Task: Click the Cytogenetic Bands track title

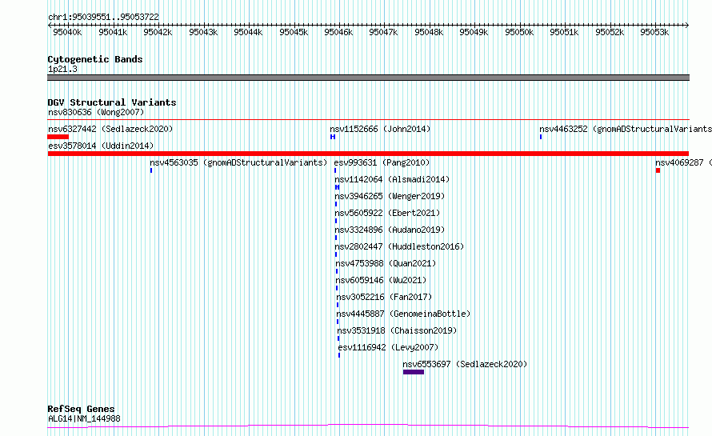Action: (95, 59)
